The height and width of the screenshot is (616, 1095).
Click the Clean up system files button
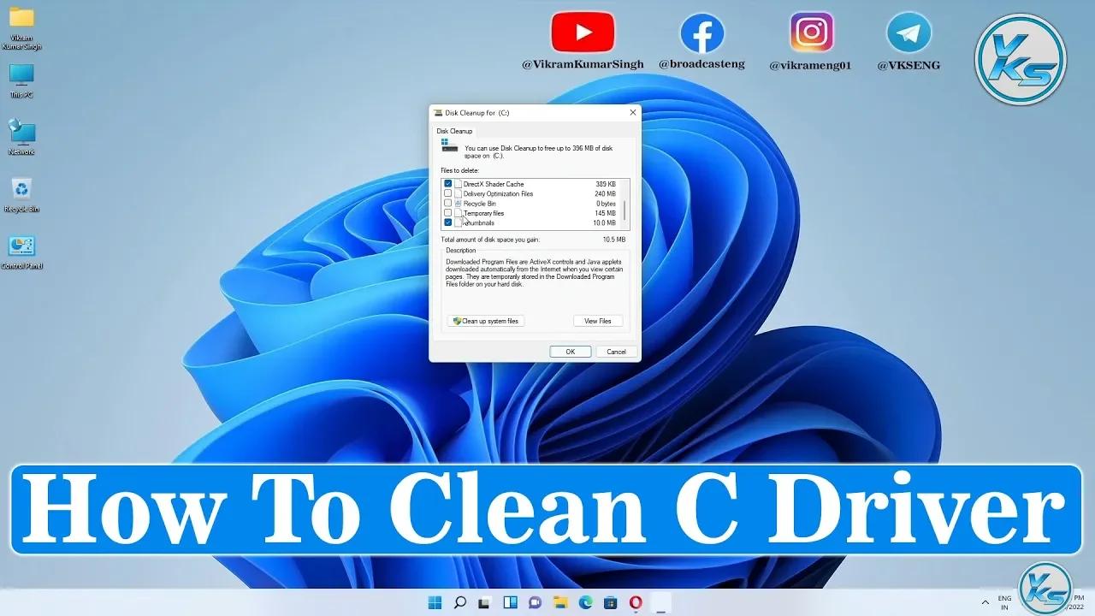486,321
